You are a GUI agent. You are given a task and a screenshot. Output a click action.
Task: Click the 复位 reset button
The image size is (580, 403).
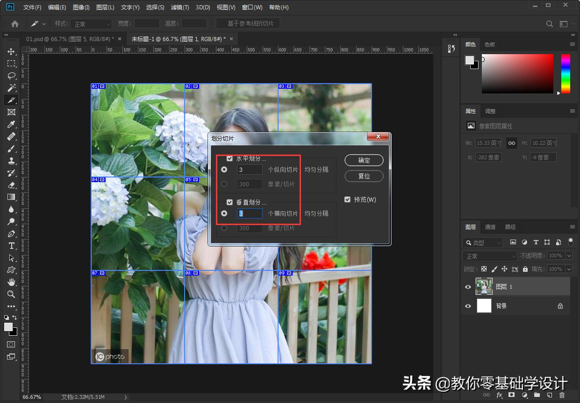364,176
